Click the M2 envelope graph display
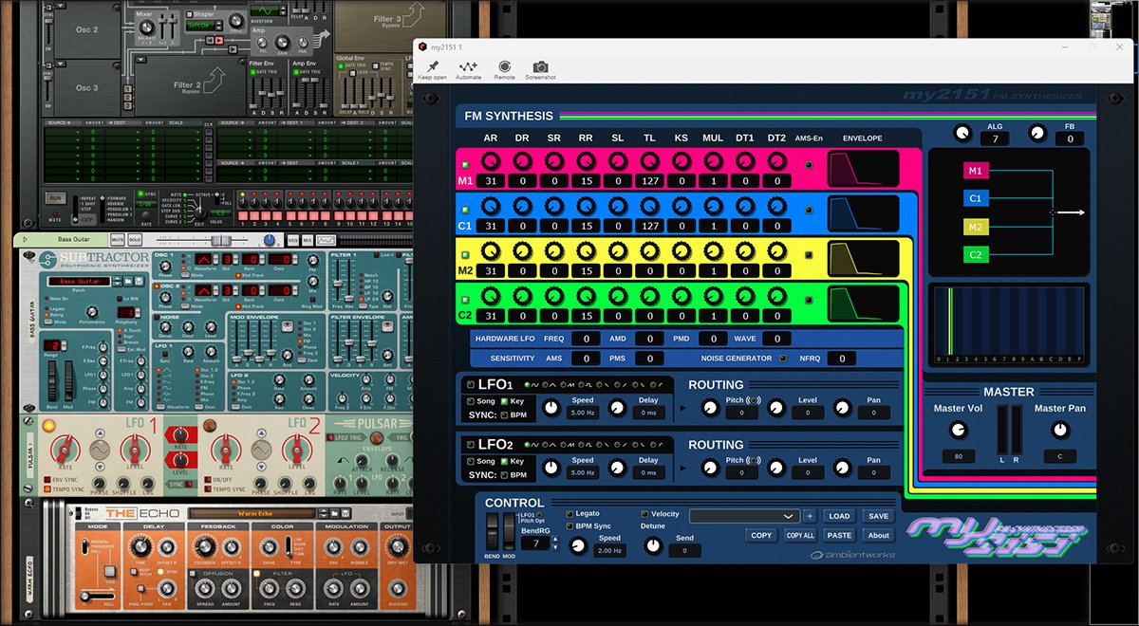Image resolution: width=1139 pixels, height=626 pixels. click(863, 258)
